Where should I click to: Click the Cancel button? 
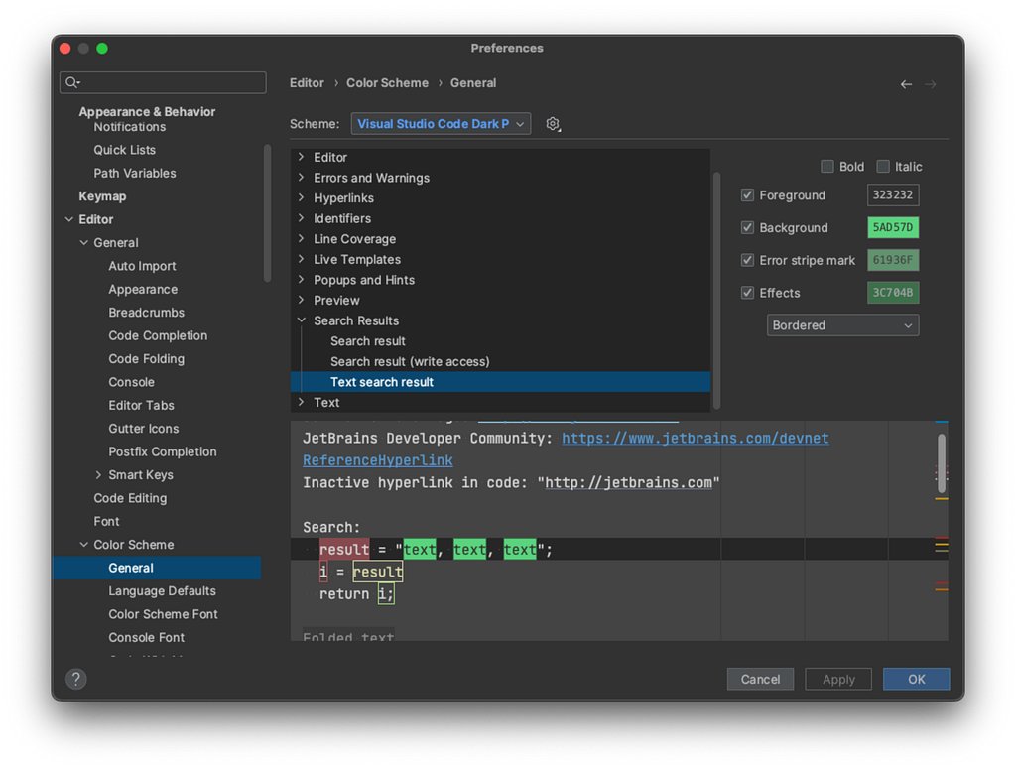click(x=760, y=679)
